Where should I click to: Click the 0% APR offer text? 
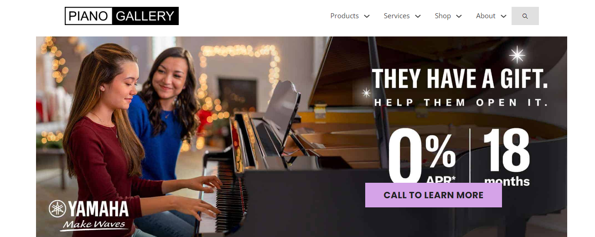click(x=422, y=157)
